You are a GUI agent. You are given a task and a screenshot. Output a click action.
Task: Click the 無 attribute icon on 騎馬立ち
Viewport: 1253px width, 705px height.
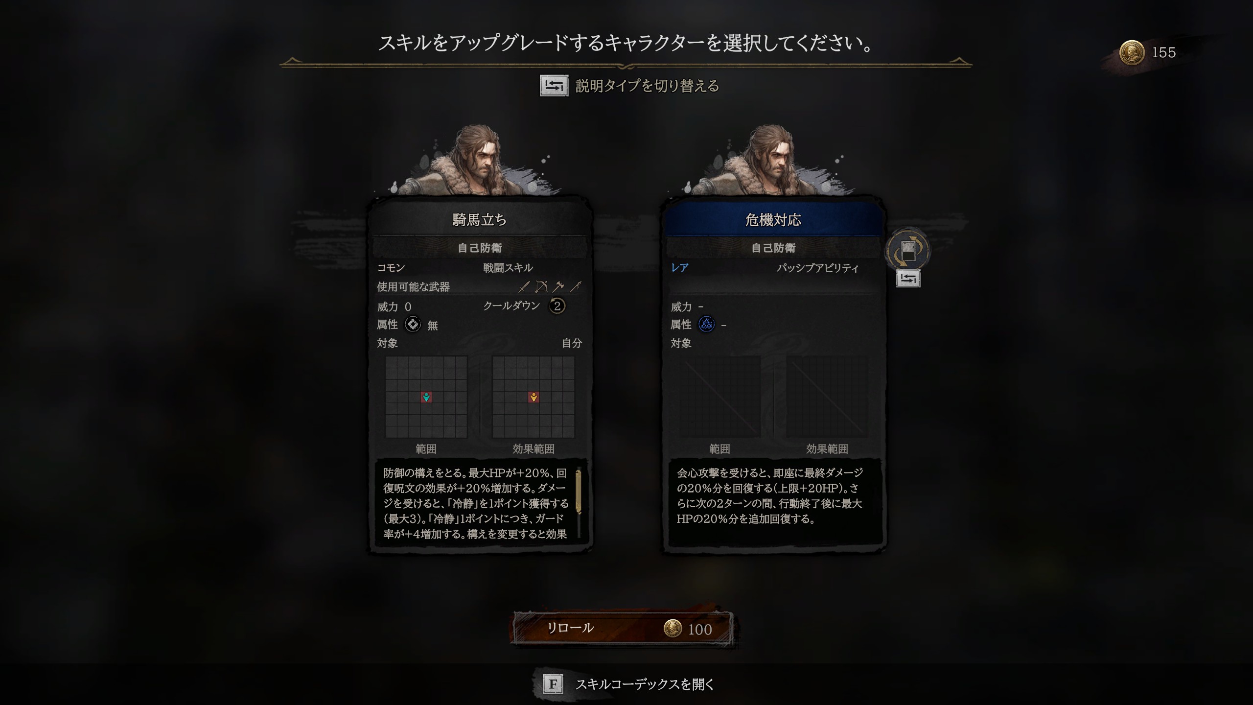[x=413, y=324]
